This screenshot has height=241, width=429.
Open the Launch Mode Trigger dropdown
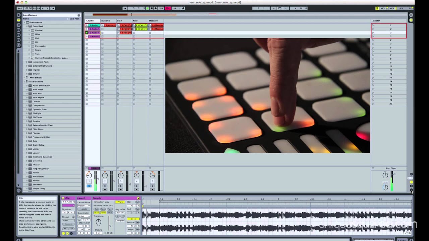pyautogui.click(x=84, y=206)
